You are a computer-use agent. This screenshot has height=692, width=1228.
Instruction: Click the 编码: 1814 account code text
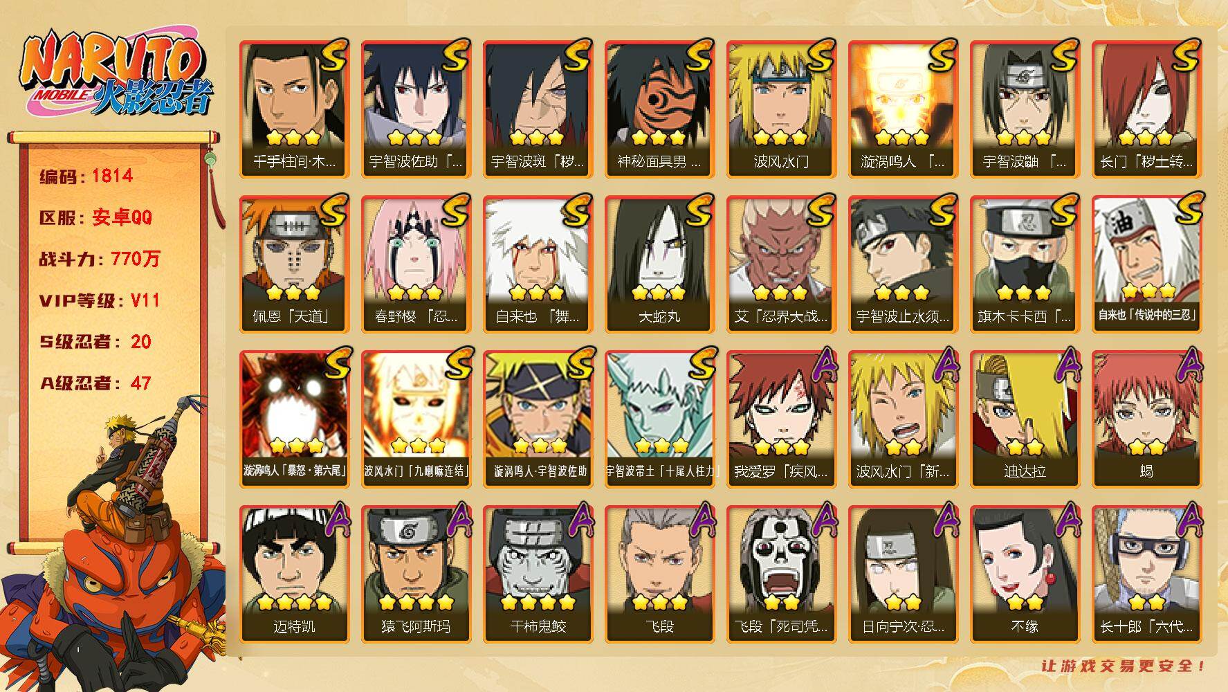point(86,176)
